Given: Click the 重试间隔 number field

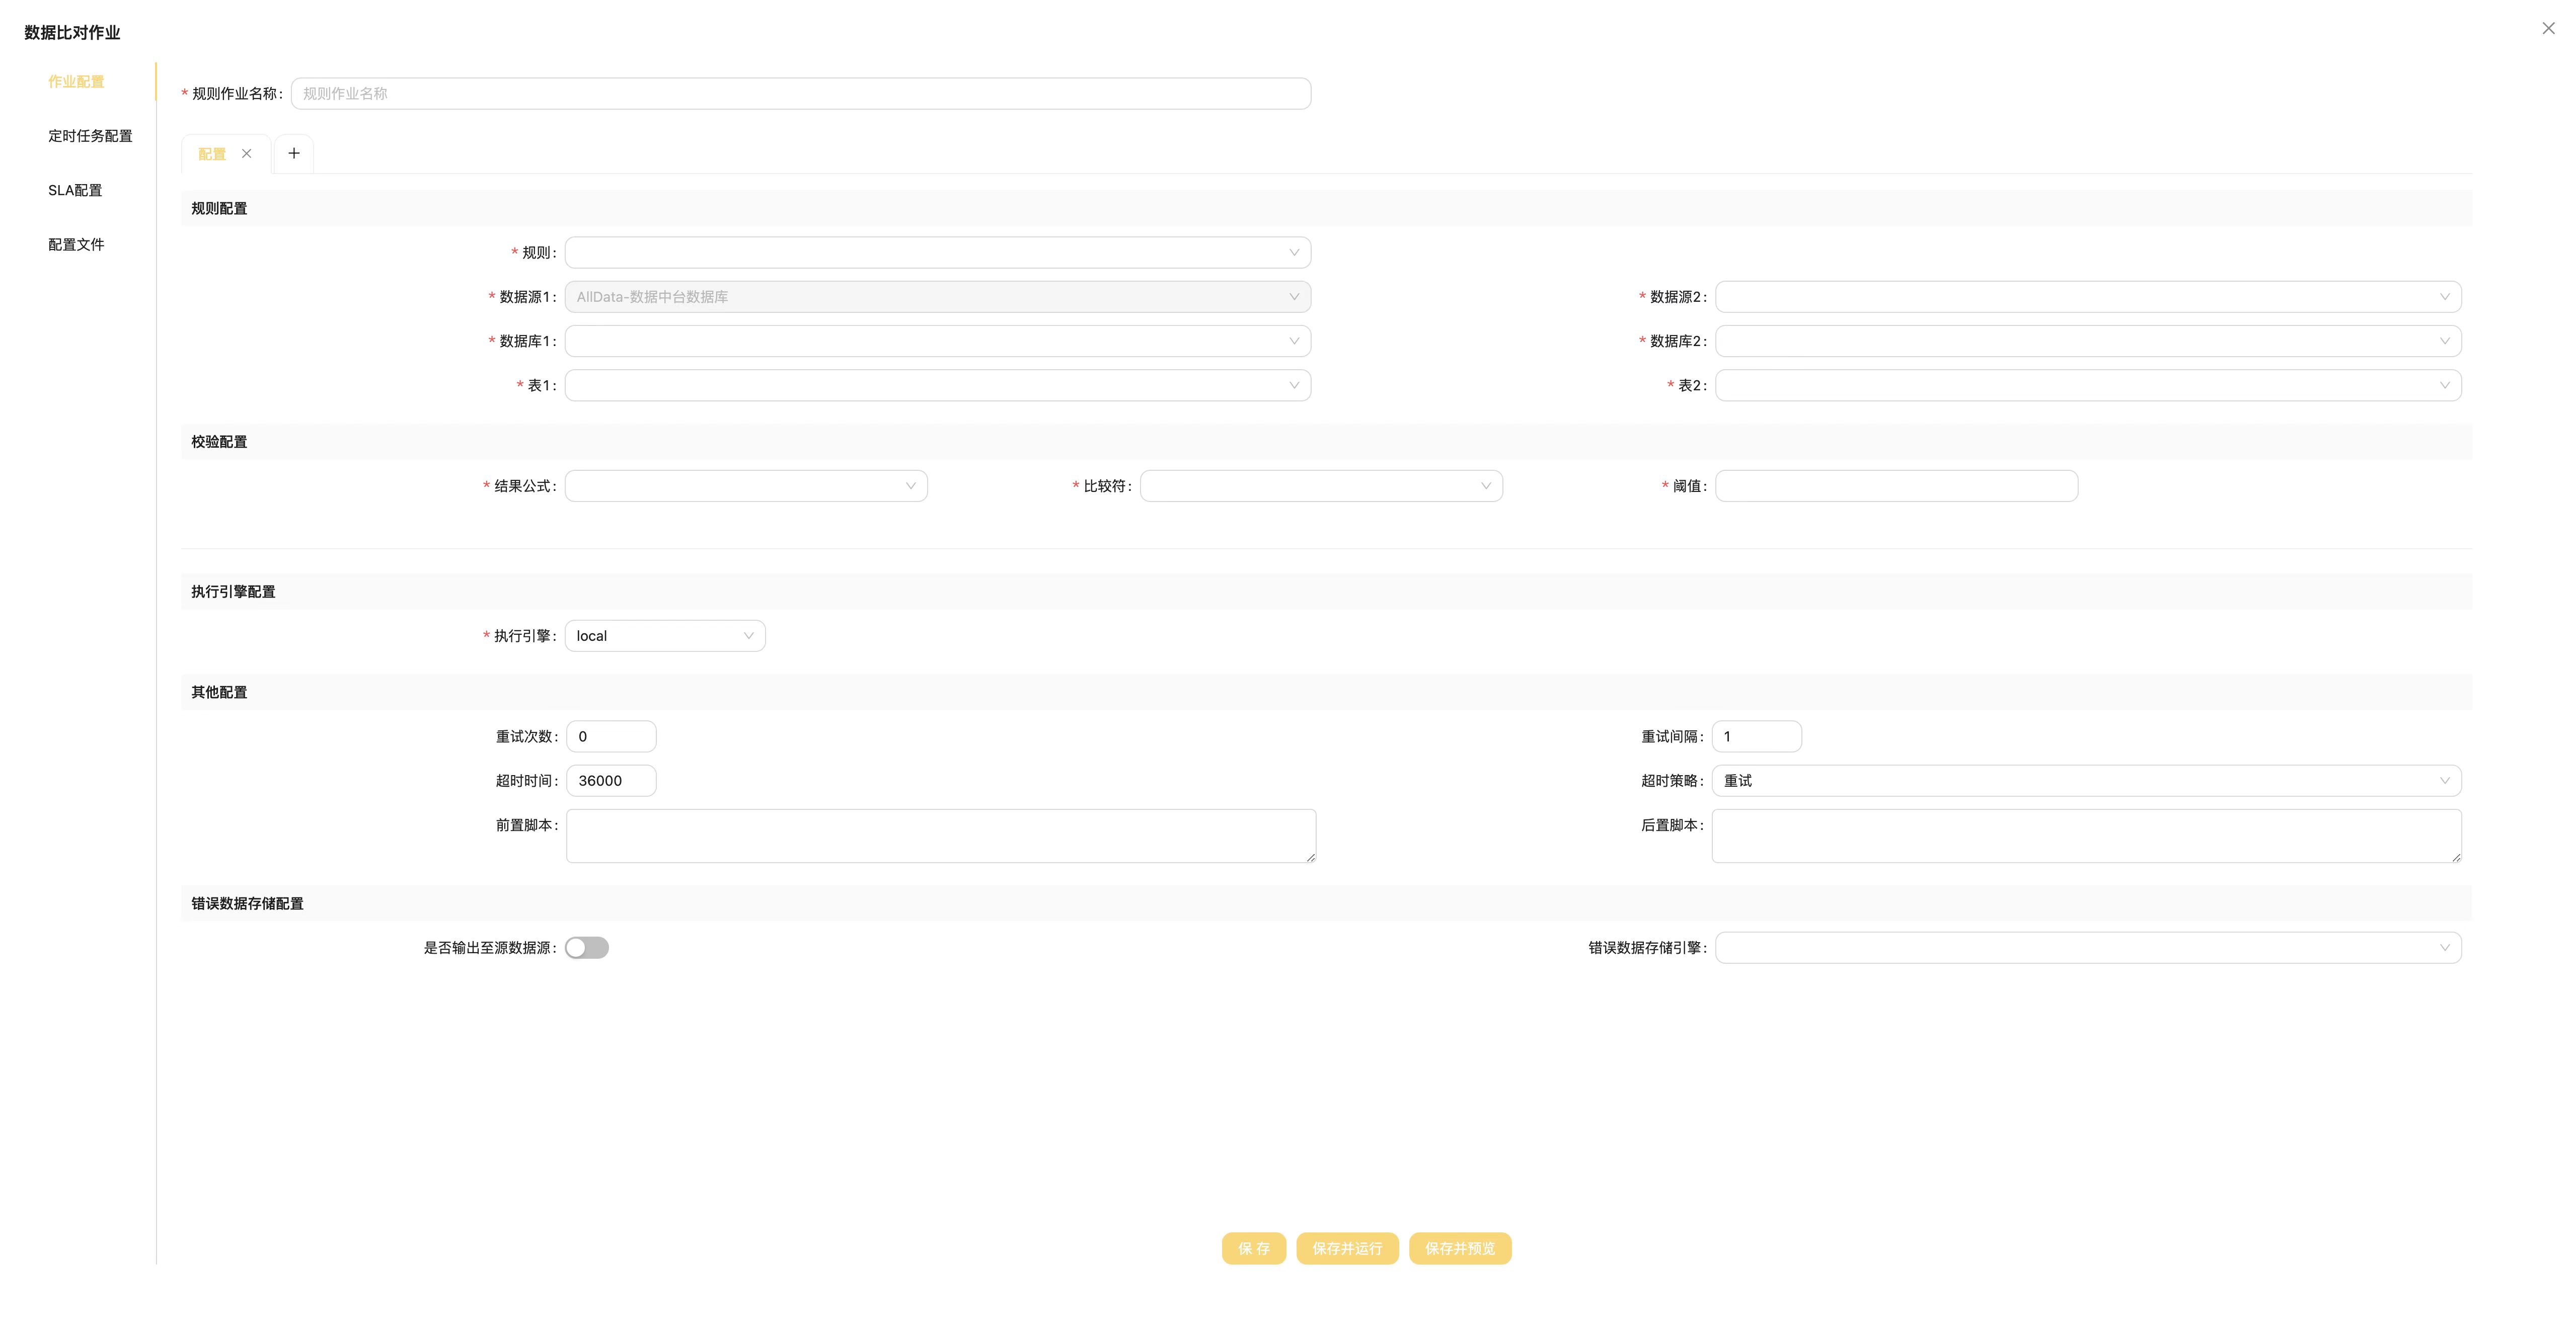Looking at the screenshot, I should [1756, 737].
